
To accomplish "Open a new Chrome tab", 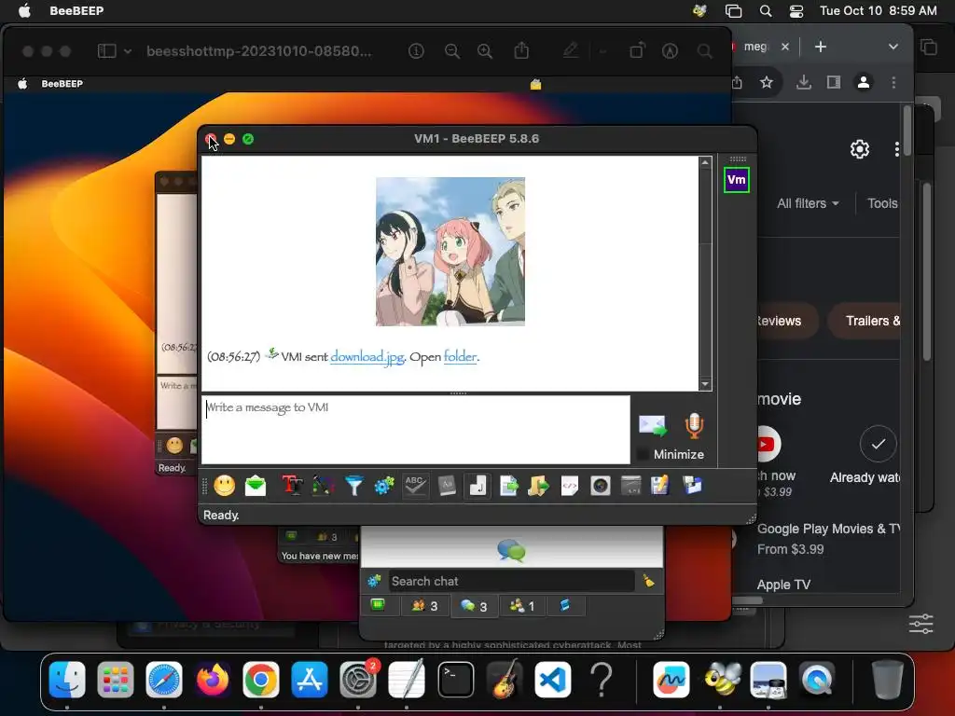I will (x=821, y=47).
